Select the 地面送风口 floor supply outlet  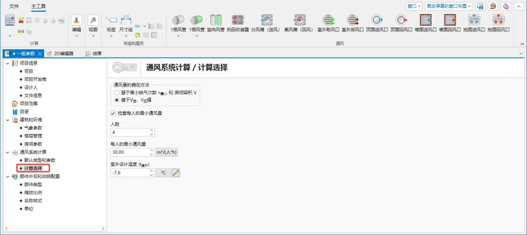[474, 21]
